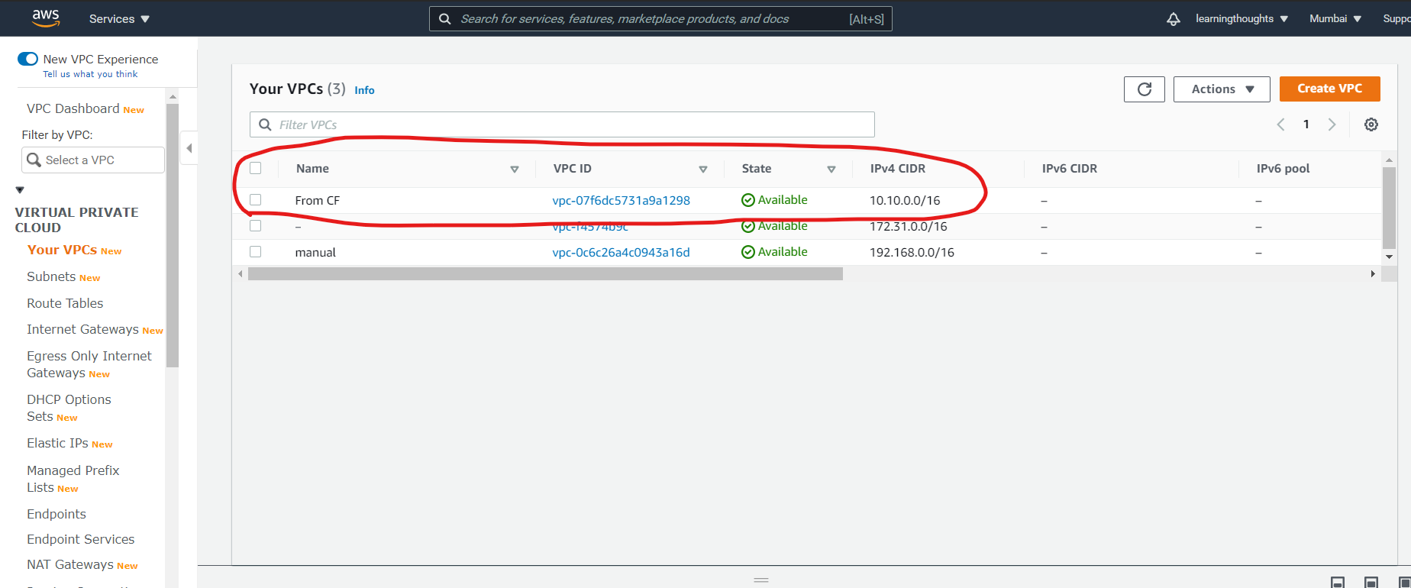Select all VPCs header checkbox
Screen dimensions: 1411x588
tap(256, 168)
